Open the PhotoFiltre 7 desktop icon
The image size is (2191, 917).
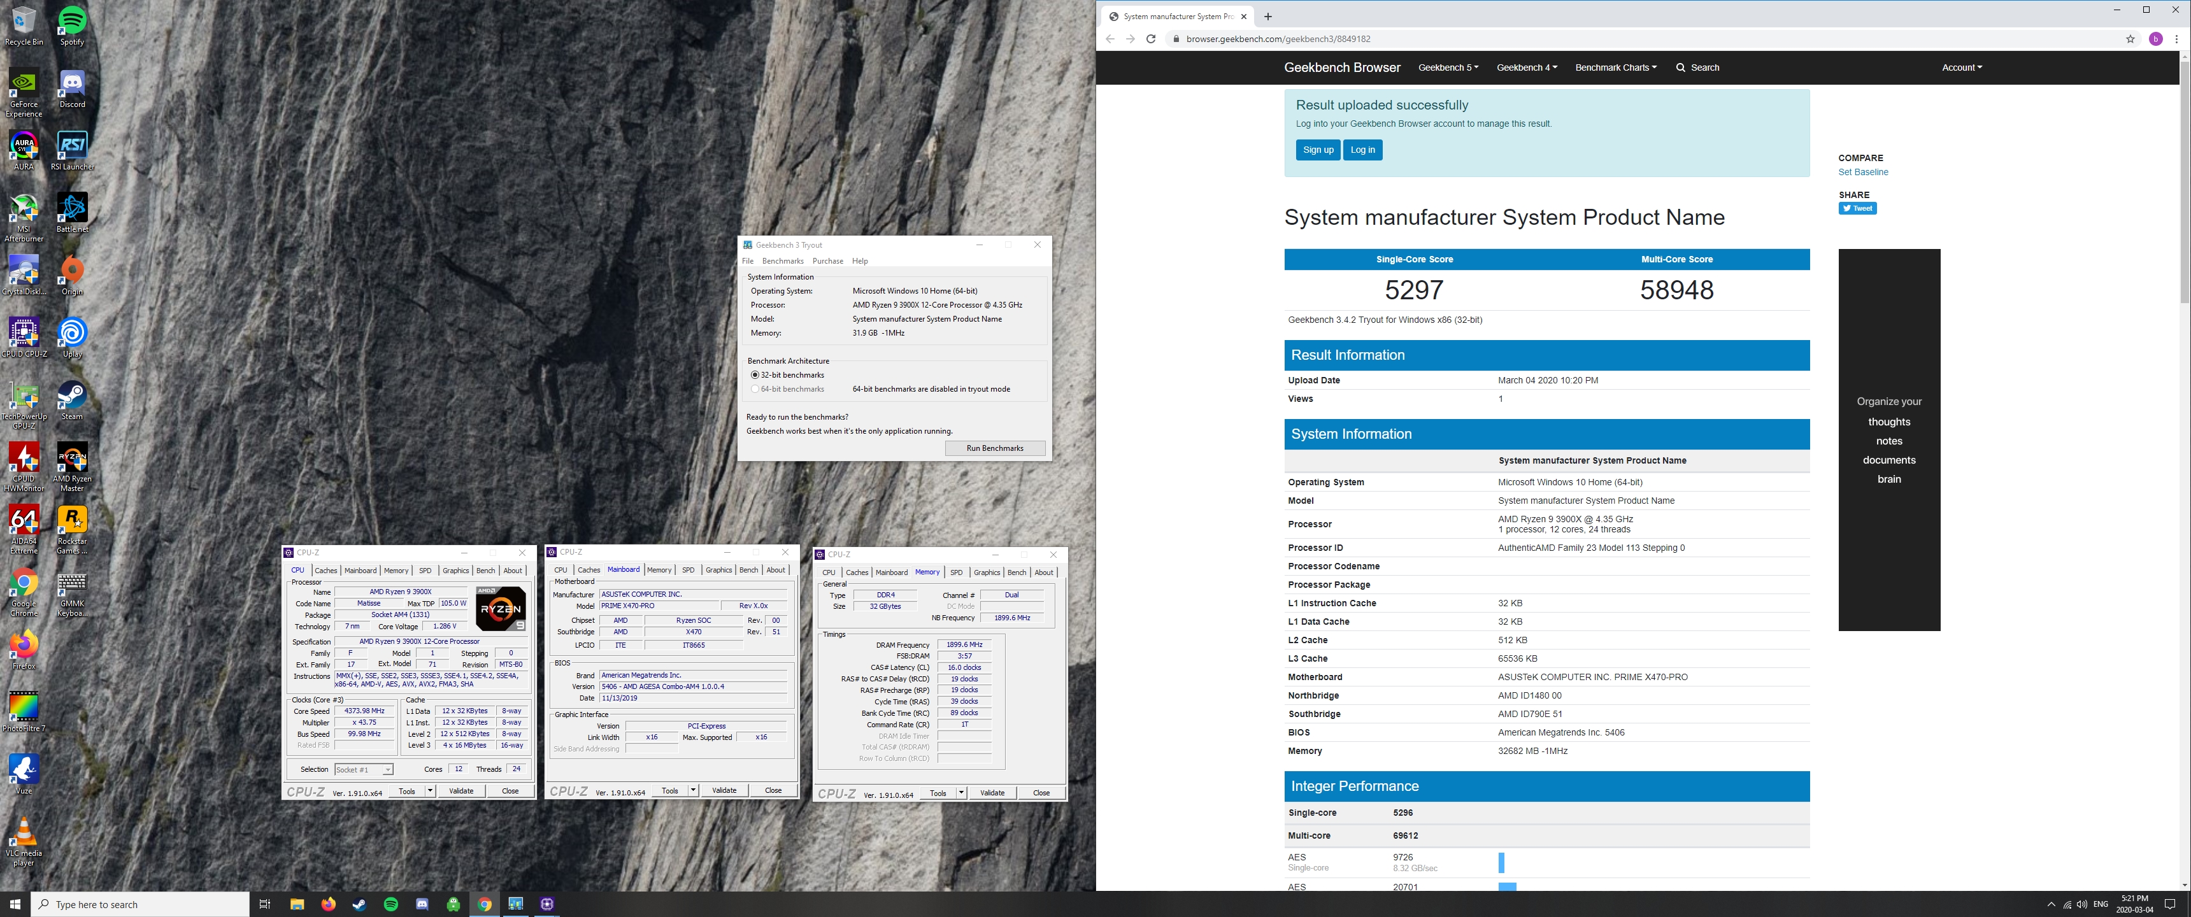pos(24,712)
